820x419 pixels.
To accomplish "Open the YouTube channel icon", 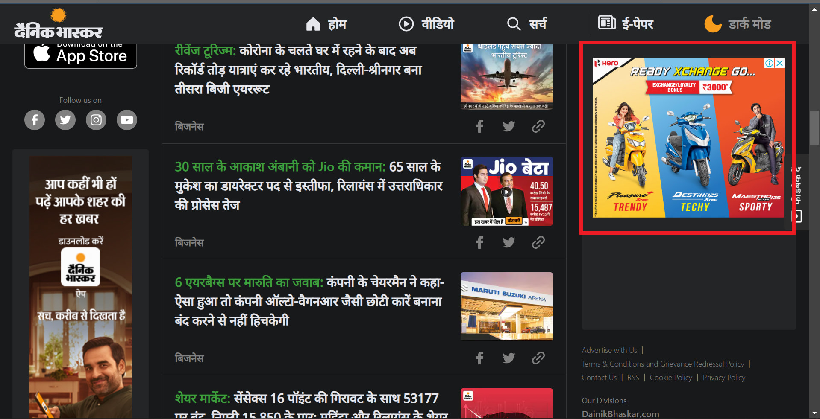I will tap(126, 120).
